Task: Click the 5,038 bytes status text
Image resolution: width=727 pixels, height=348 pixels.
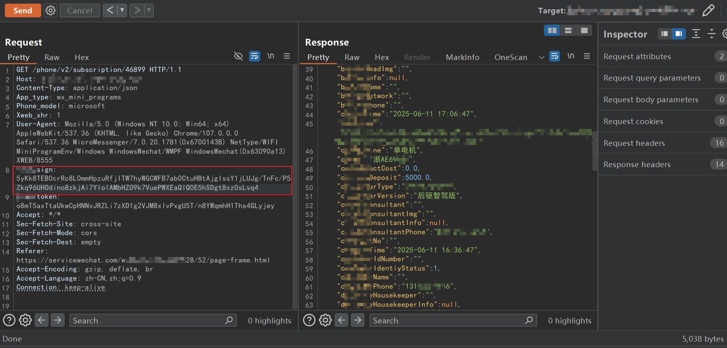Action: pyautogui.click(x=703, y=339)
